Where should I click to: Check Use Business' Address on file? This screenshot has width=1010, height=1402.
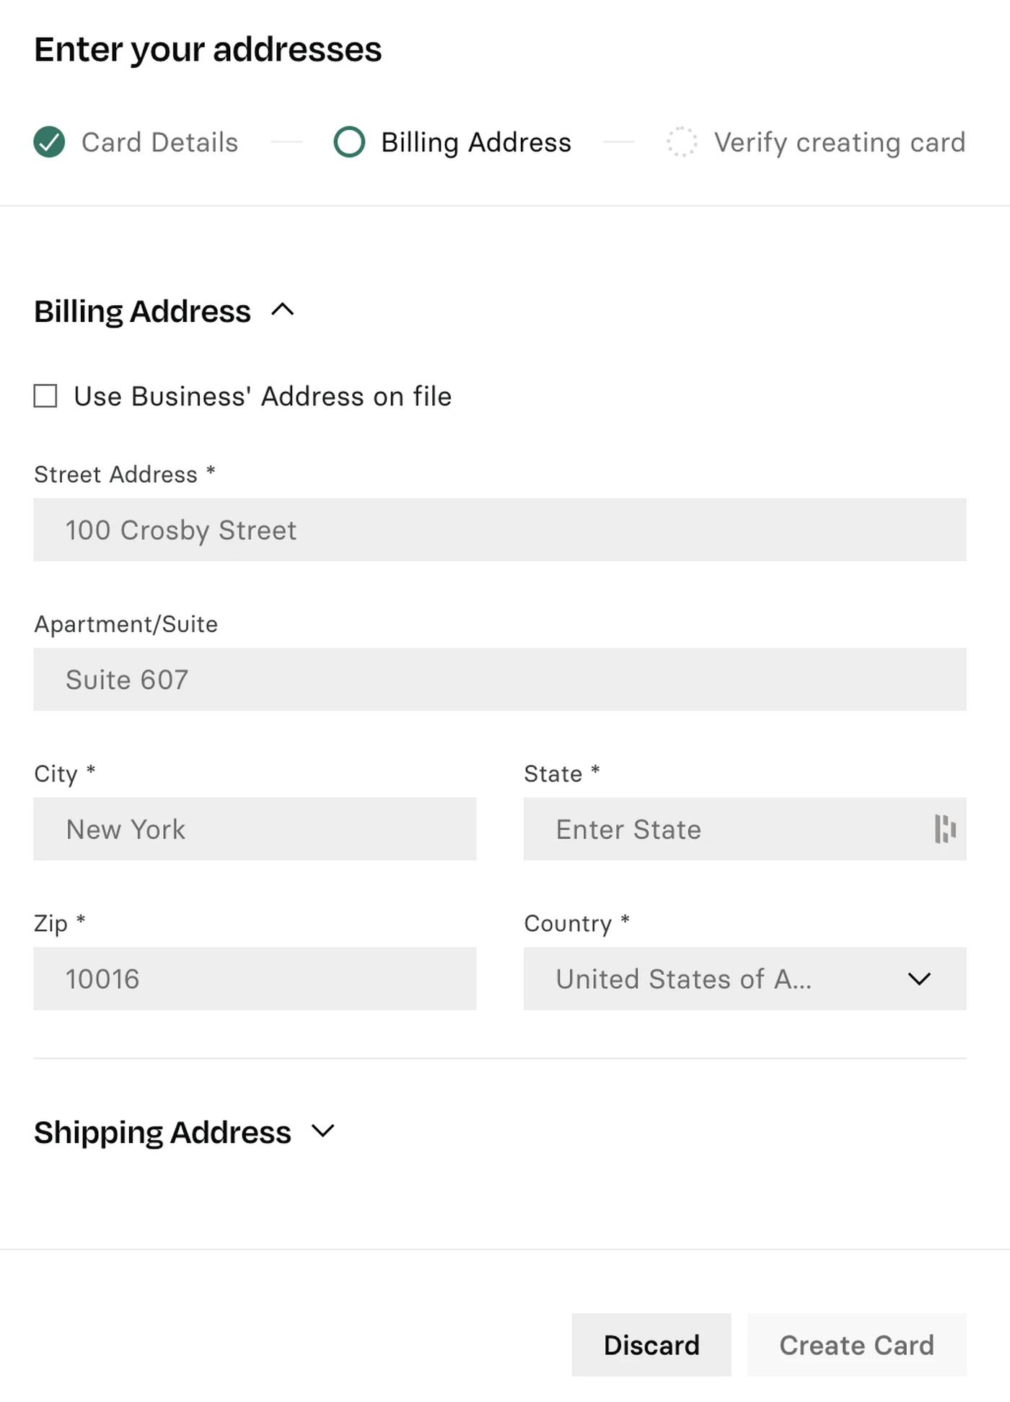tap(45, 396)
